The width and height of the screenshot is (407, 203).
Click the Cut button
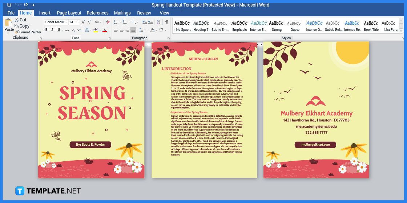(x=20, y=20)
